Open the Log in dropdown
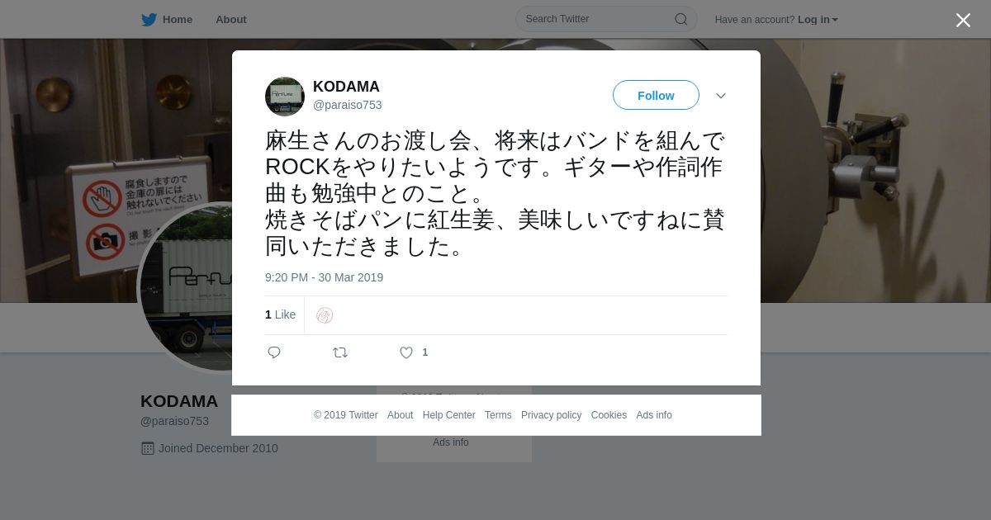This screenshot has width=991, height=520. (818, 20)
